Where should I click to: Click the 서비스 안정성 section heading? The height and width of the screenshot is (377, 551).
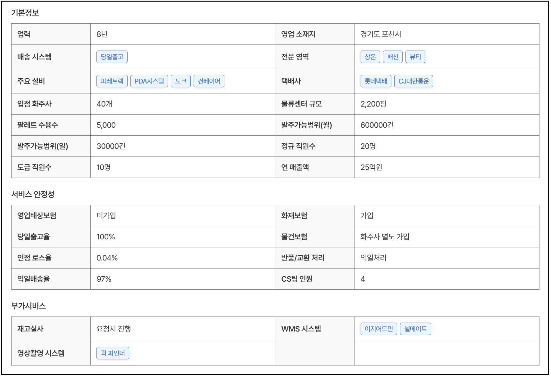[x=33, y=194]
